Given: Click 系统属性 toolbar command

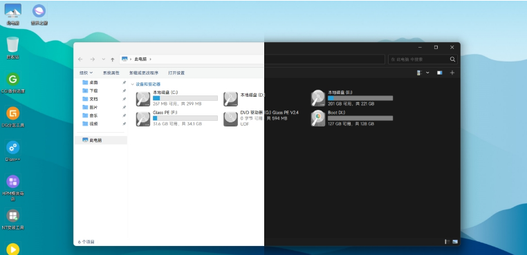Looking at the screenshot, I should tap(111, 73).
